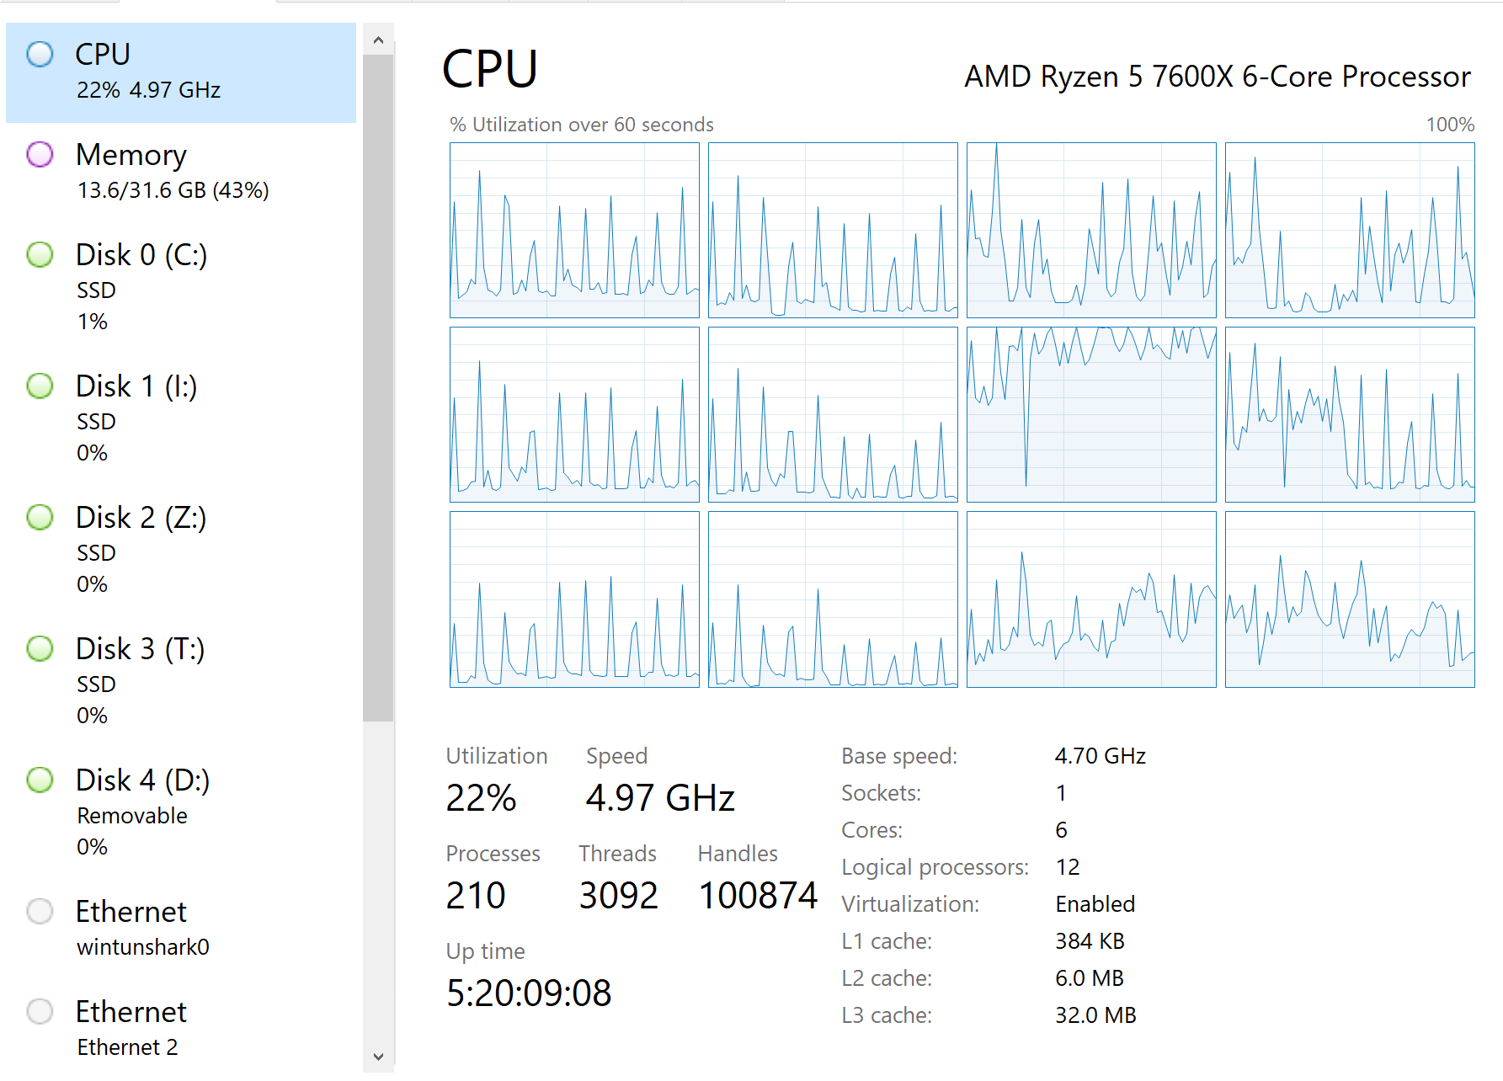Click the wintunshark0 Ethernet adapter icon
The width and height of the screenshot is (1503, 1081).
pyautogui.click(x=40, y=911)
